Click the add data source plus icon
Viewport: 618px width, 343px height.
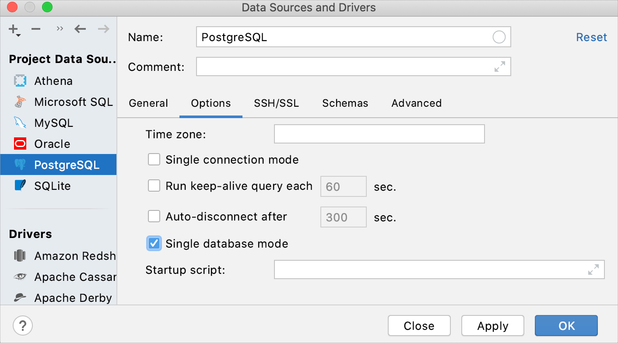pyautogui.click(x=14, y=30)
